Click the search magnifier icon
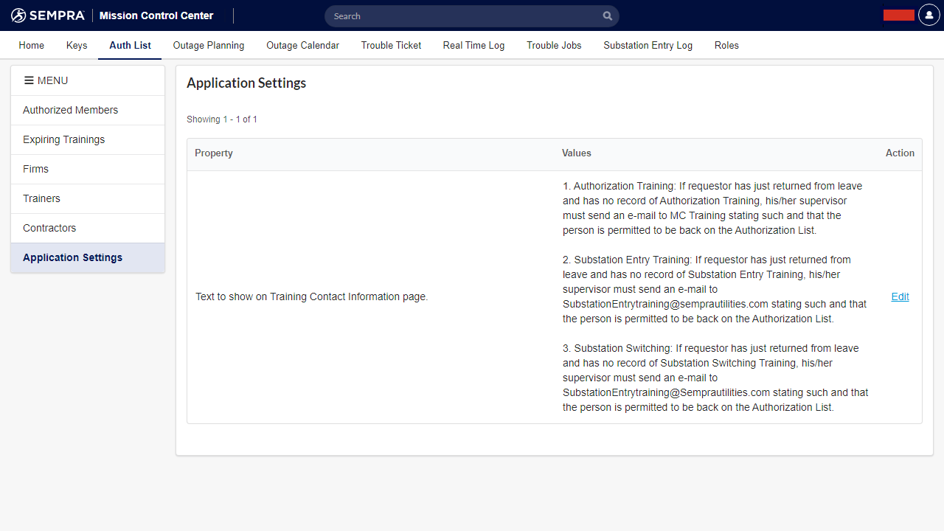Viewport: 944px width, 531px height. pos(607,16)
